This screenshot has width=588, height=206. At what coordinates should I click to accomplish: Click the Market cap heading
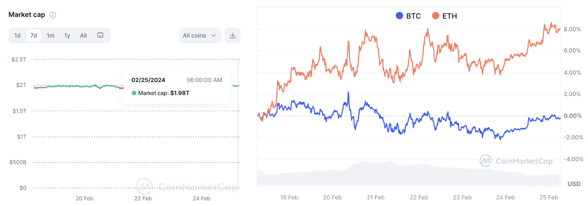click(27, 15)
